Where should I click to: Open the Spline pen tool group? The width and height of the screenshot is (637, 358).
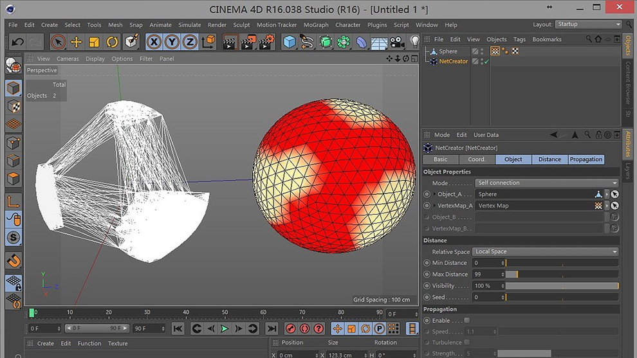coord(308,42)
